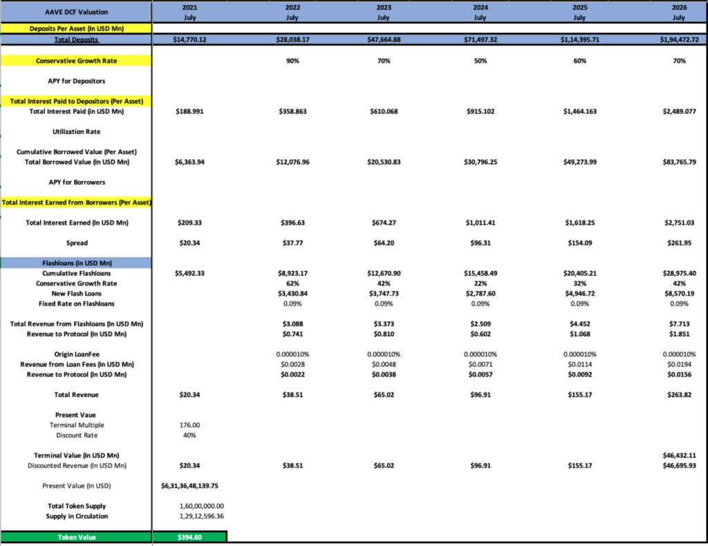Select the green Token Value label
The height and width of the screenshot is (546, 708).
point(76,537)
